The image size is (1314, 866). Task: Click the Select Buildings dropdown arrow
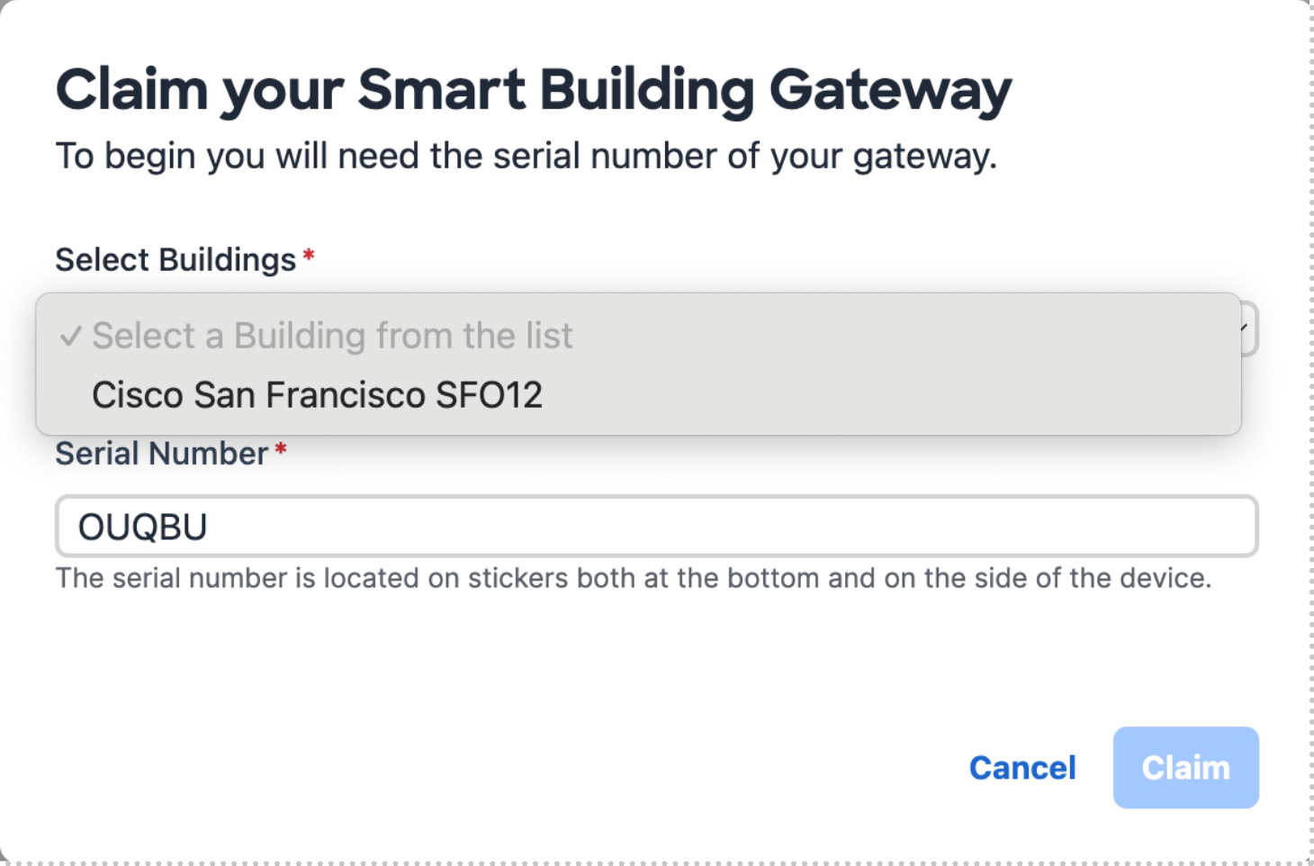[1246, 329]
